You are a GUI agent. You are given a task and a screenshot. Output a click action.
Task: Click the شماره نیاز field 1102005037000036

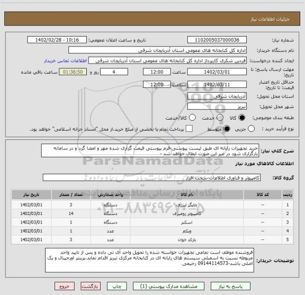pyautogui.click(x=217, y=40)
